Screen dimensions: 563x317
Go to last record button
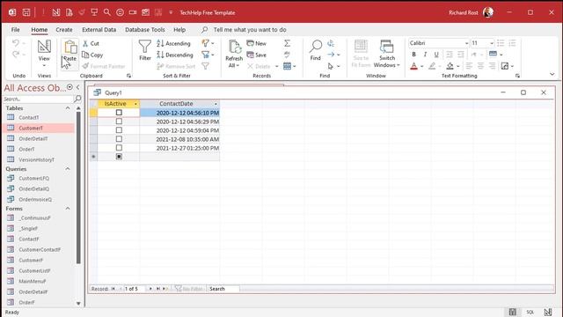(x=158, y=289)
